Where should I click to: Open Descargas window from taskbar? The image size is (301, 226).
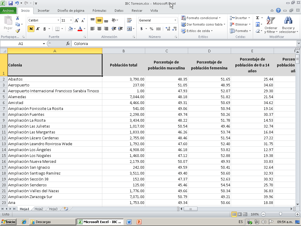[52, 222]
